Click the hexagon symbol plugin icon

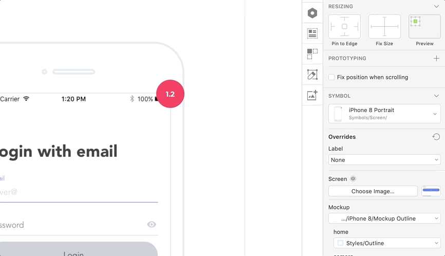(x=312, y=13)
